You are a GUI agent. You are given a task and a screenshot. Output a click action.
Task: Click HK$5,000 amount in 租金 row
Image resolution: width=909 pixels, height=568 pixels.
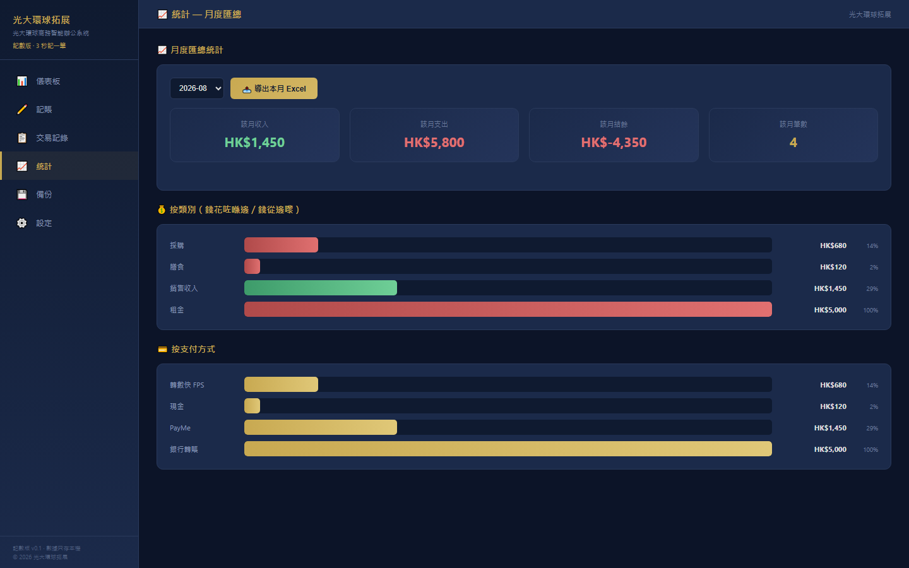pyautogui.click(x=830, y=310)
